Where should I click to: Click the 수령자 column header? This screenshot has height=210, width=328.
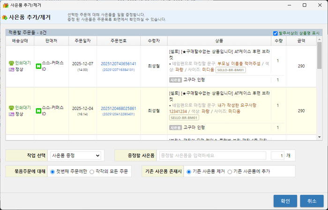154,41
